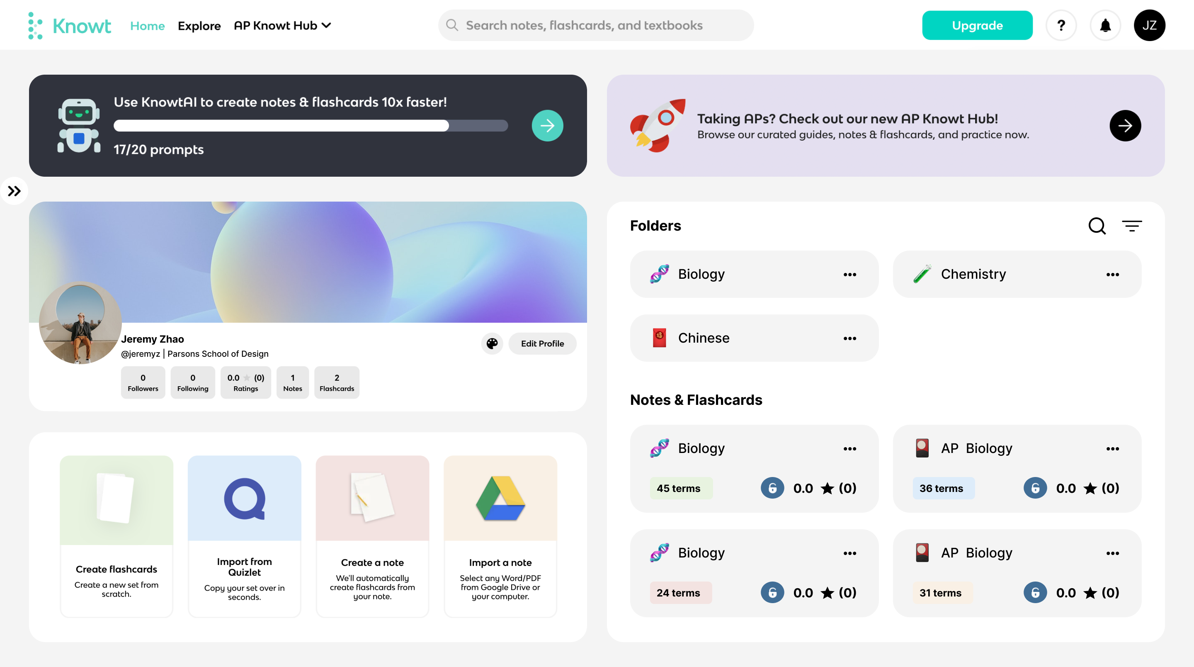Open the help question mark icon
This screenshot has height=667, width=1194.
point(1061,26)
